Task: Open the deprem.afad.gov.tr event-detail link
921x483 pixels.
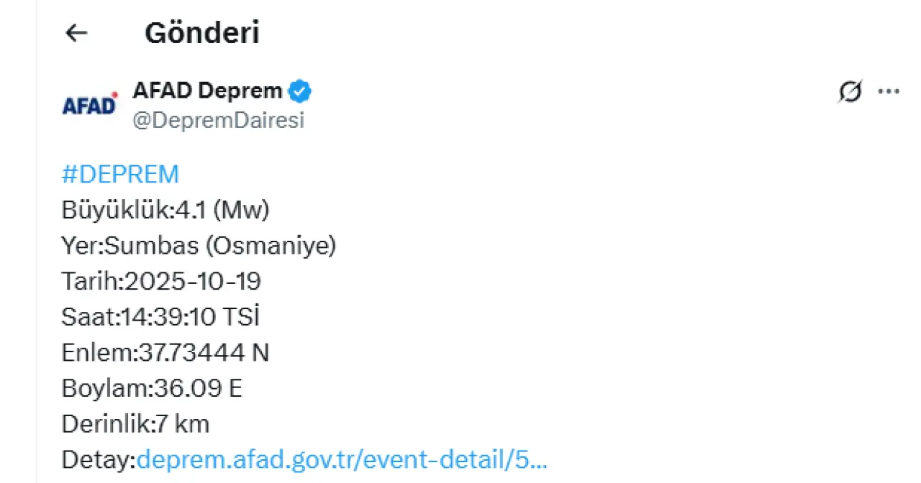Action: pos(342,459)
